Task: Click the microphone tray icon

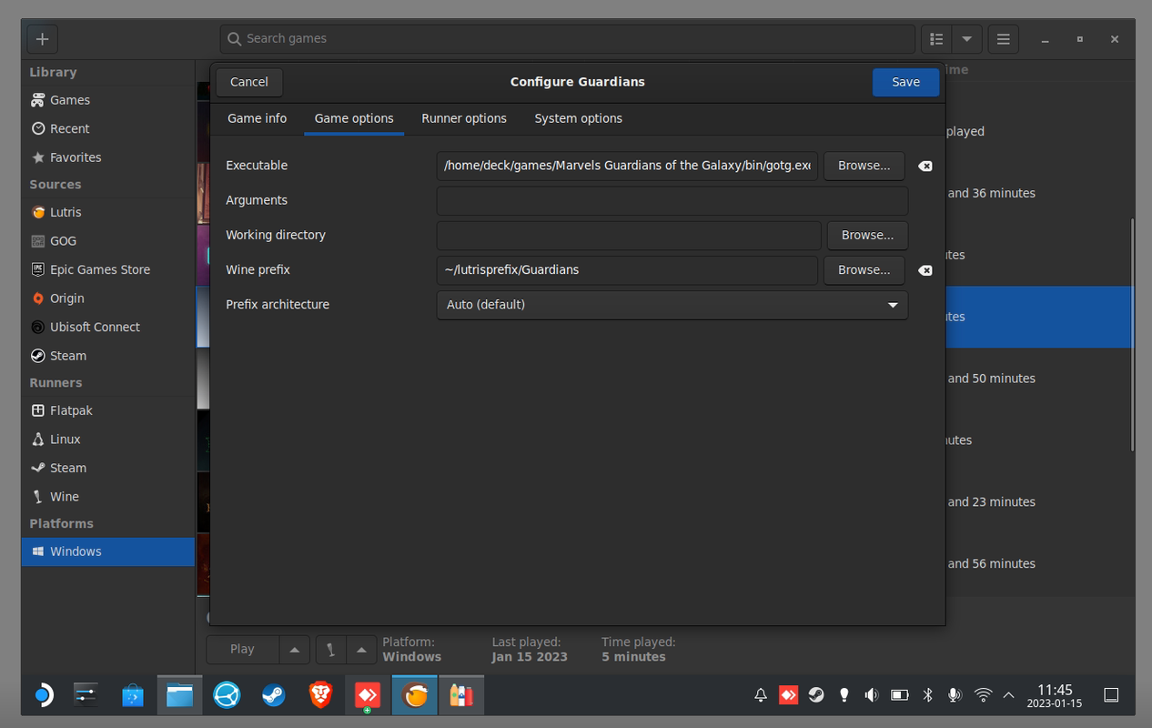Action: pos(955,695)
